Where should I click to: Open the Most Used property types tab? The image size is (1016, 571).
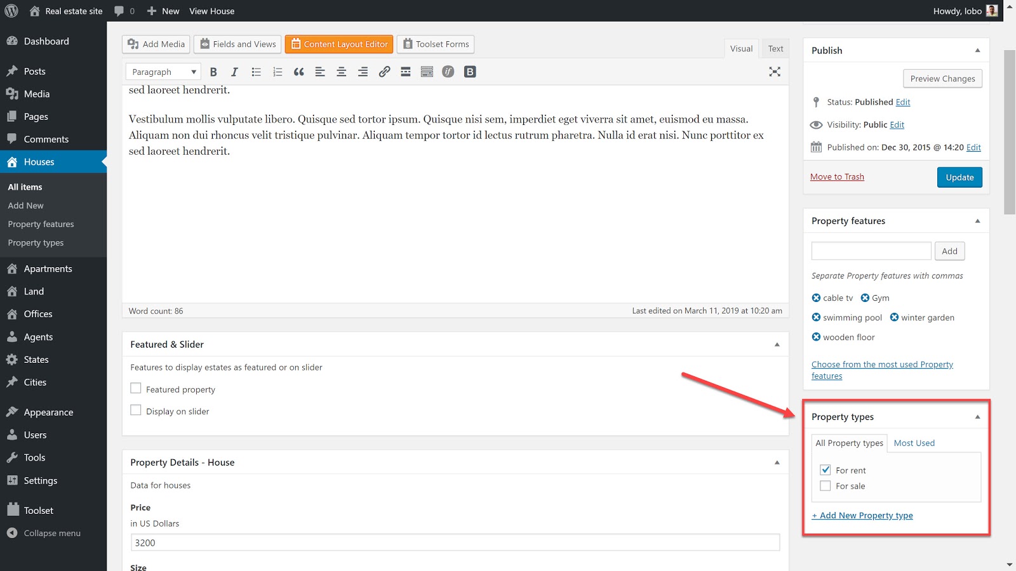point(914,443)
